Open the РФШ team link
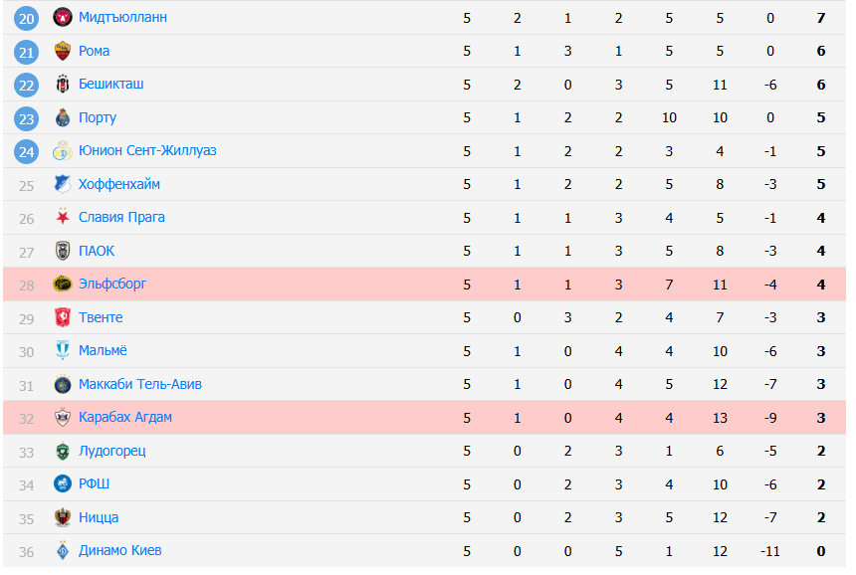Viewport: 856px width, 575px height. (x=95, y=483)
